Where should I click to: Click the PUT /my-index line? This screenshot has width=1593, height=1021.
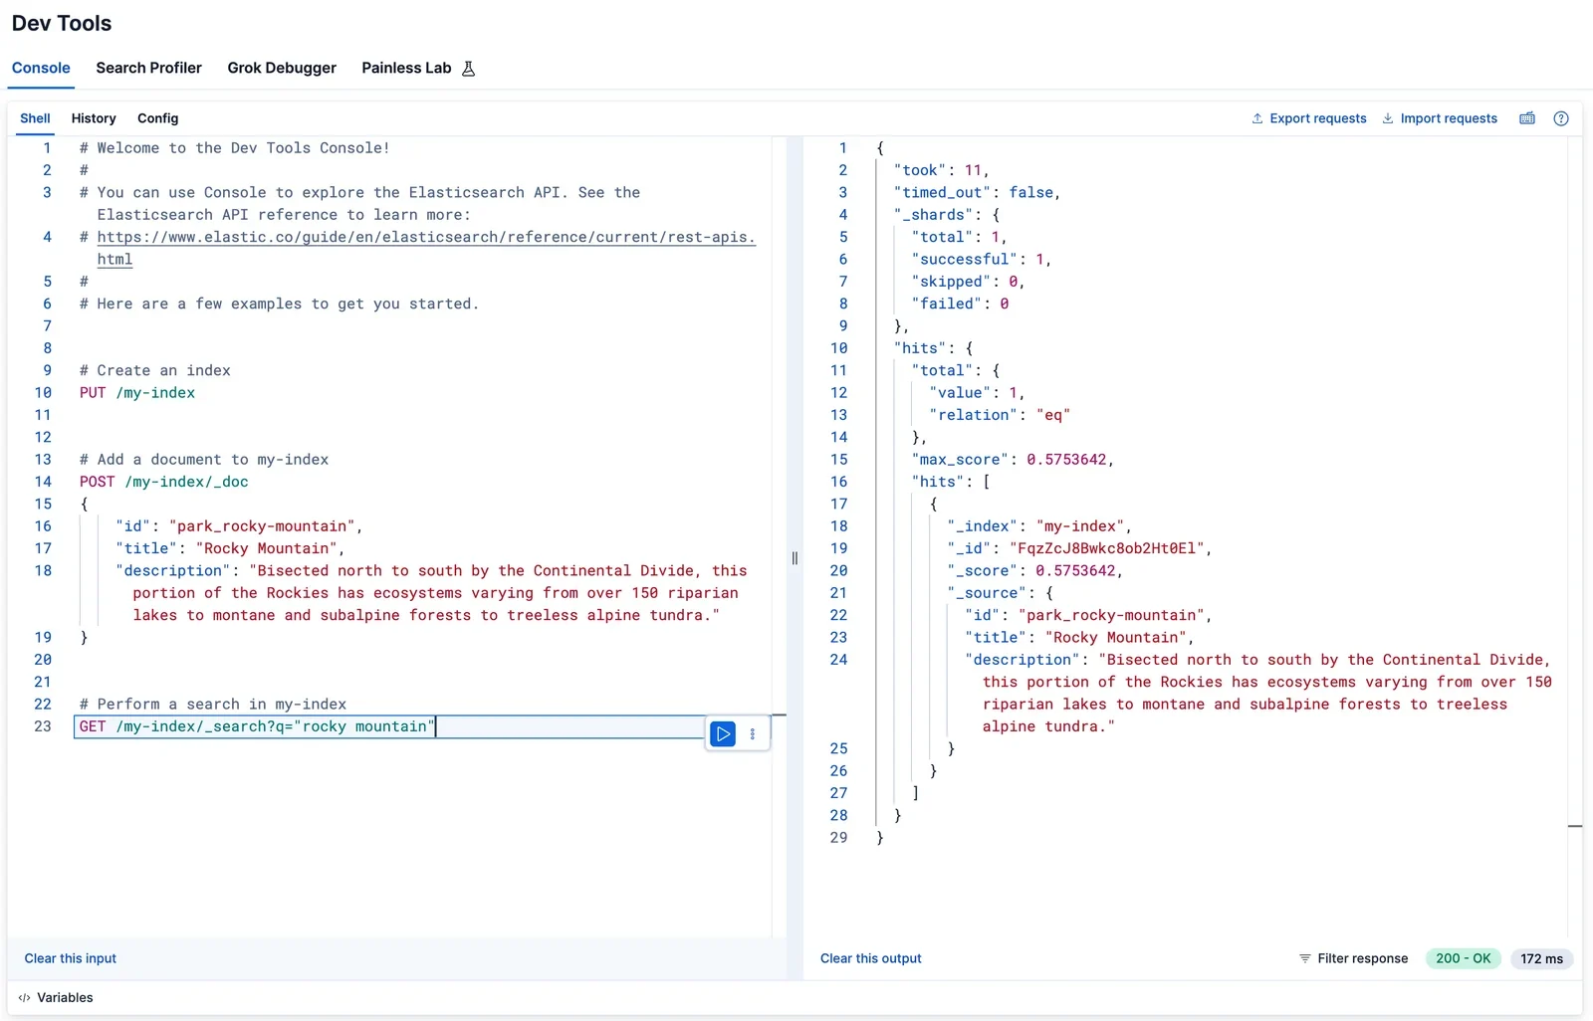coord(137,393)
